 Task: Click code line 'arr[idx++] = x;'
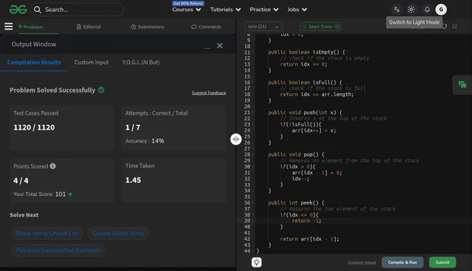314,130
